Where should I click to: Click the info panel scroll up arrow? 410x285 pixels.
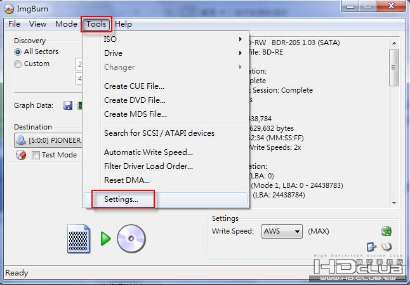pos(394,43)
